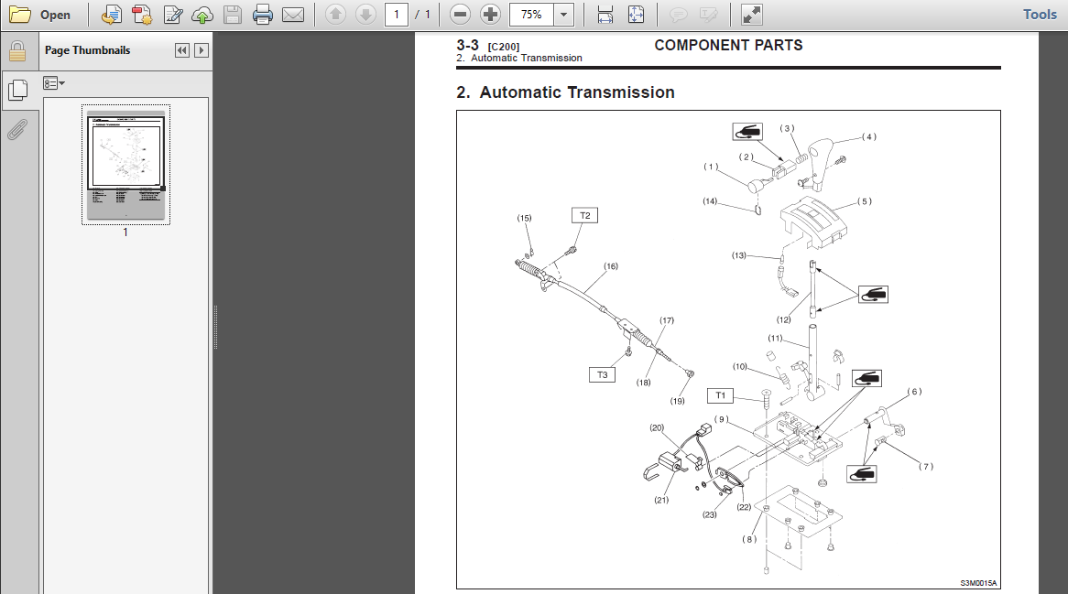Open a file with the folder icon
The height and width of the screenshot is (594, 1068).
pyautogui.click(x=20, y=15)
